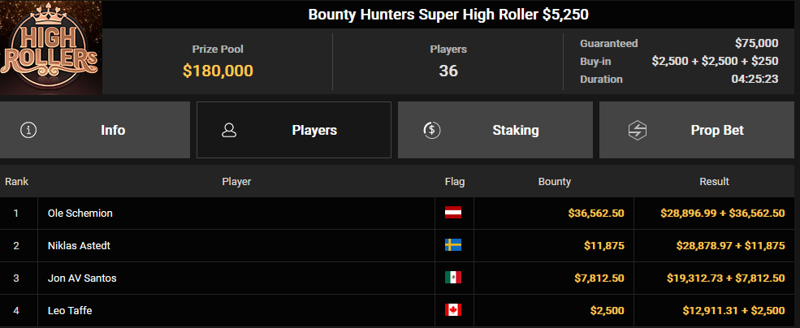Sort by the Bounty column header
Screen dimensions: 800x328
tap(555, 182)
